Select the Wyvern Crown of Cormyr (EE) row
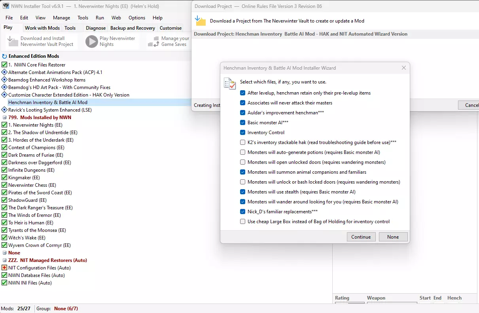This screenshot has height=313, width=479. [x=40, y=245]
